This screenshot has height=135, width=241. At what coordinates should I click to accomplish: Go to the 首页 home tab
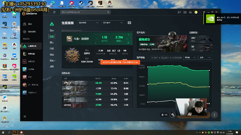(x=52, y=31)
